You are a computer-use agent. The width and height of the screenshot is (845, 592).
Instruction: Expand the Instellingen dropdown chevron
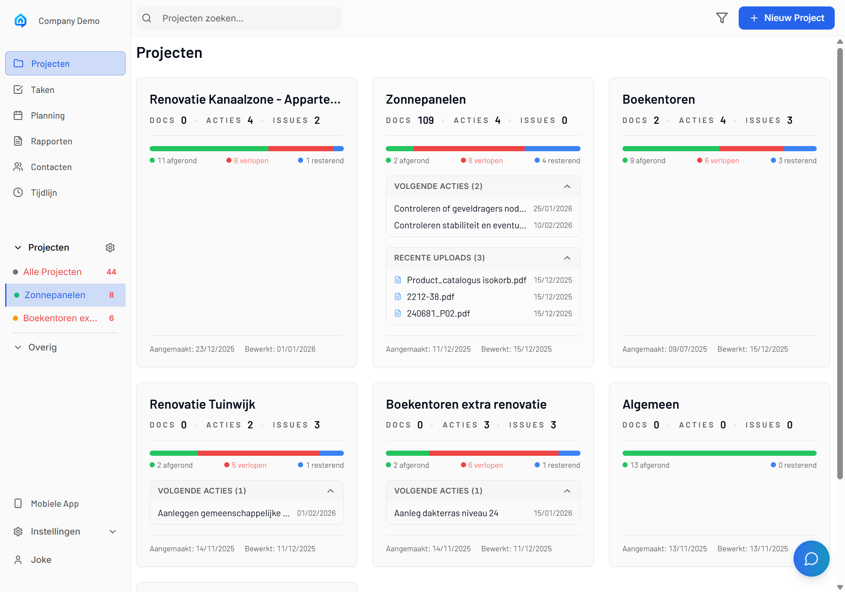point(113,532)
